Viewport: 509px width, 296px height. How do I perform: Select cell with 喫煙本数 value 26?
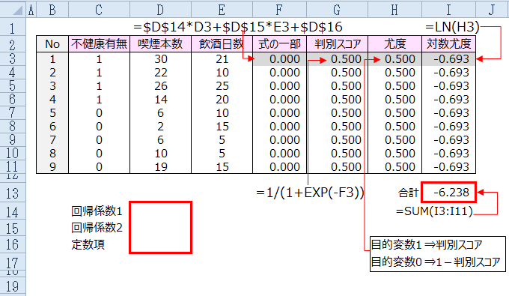160,85
